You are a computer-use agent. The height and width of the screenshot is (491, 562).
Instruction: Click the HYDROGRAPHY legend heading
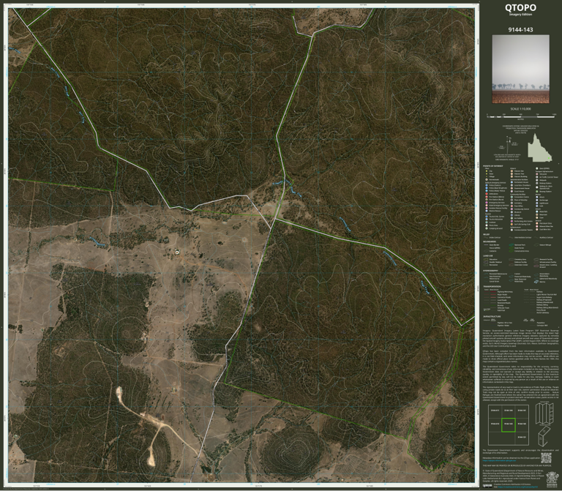click(491, 271)
